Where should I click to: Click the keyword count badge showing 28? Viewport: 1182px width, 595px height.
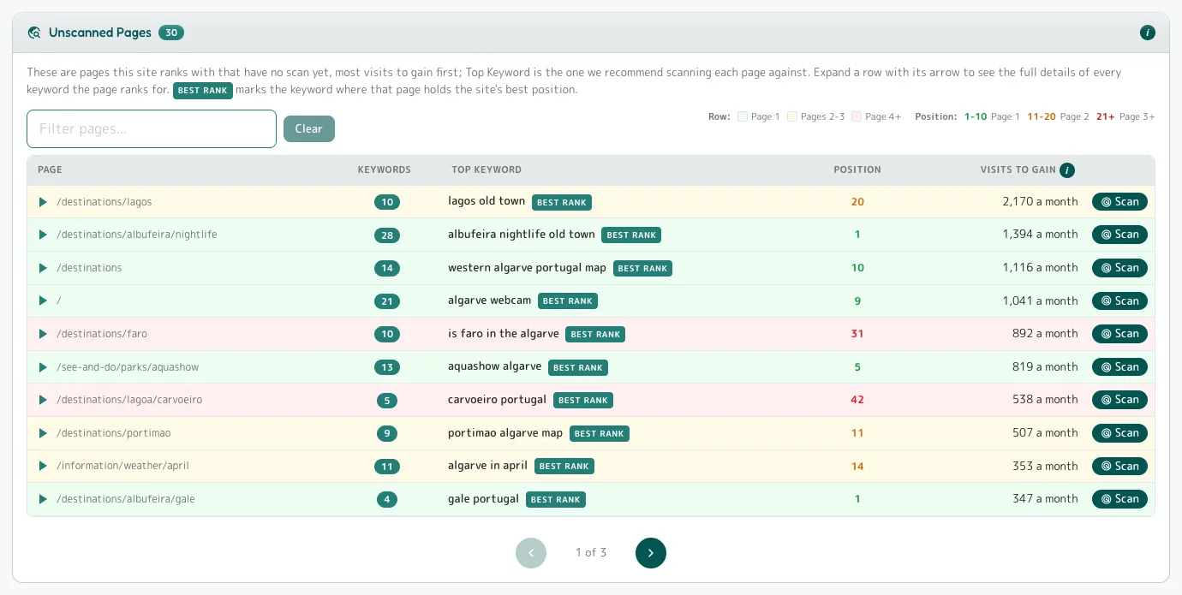click(x=387, y=235)
